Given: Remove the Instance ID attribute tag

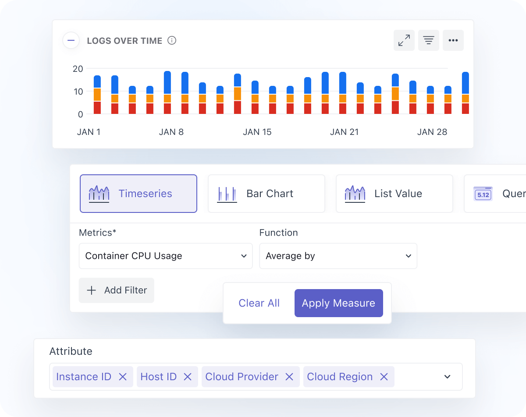Looking at the screenshot, I should [123, 377].
